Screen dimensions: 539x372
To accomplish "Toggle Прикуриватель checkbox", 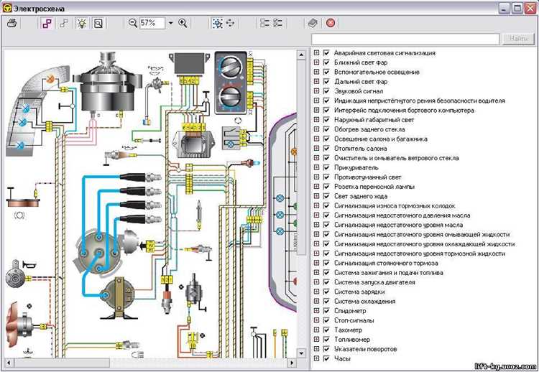I will (326, 167).
